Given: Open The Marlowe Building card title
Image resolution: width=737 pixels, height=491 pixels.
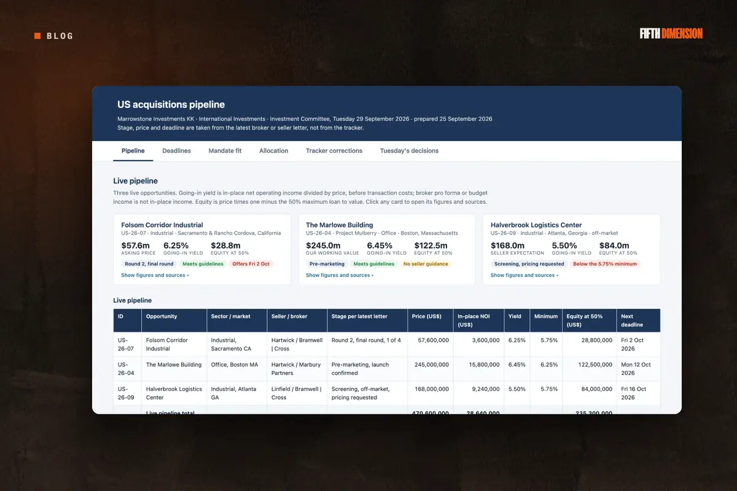Looking at the screenshot, I should 340,225.
